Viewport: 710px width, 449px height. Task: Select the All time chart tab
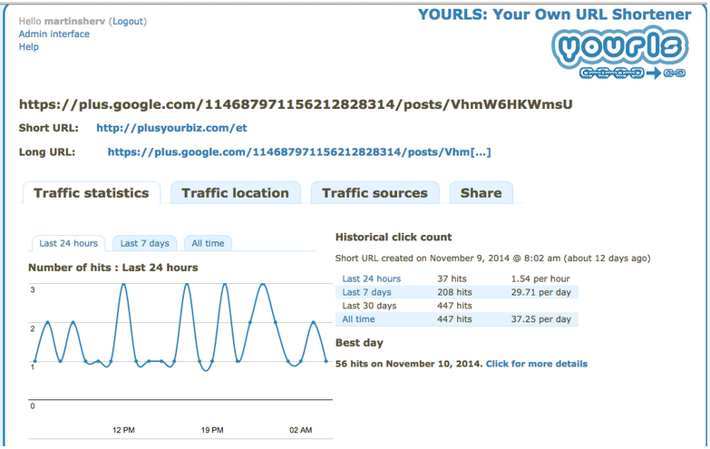[x=208, y=243]
